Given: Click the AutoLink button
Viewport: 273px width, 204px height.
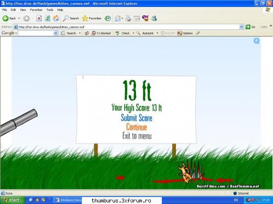Looking at the screenshot, I should 145,33.
